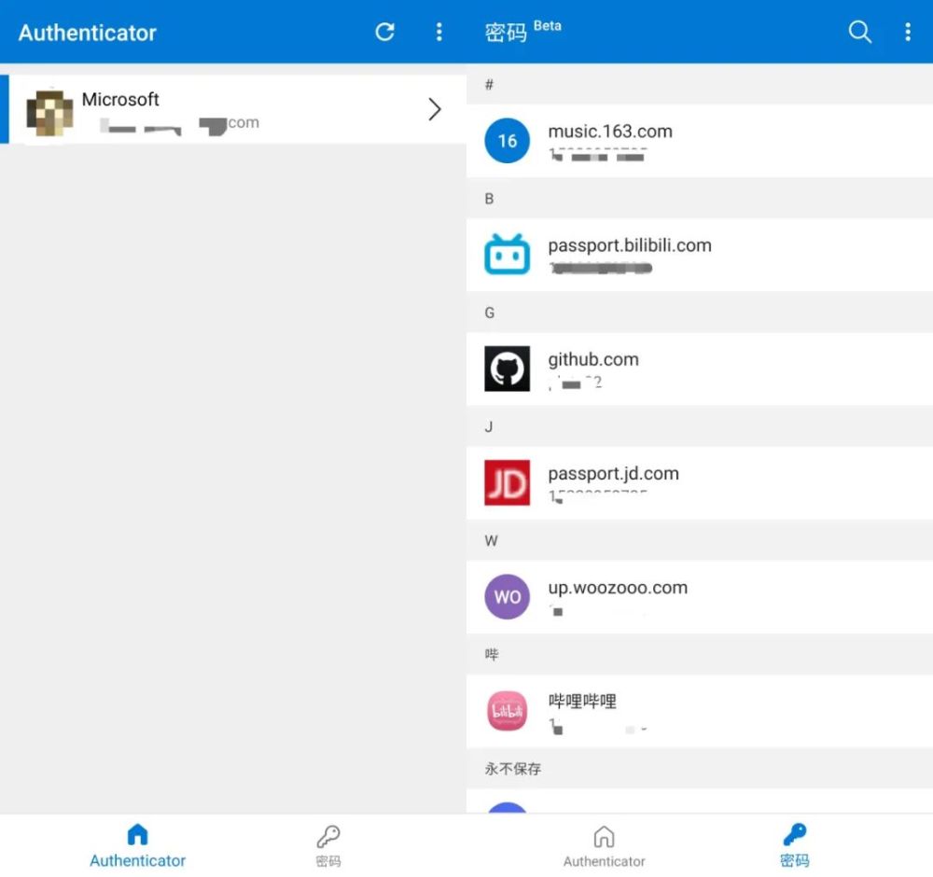Select the 密码 tab in right screen

click(794, 845)
